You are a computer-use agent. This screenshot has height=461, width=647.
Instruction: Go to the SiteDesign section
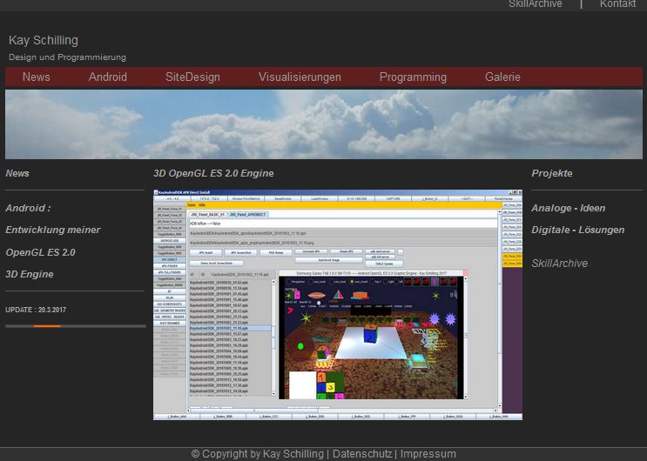click(192, 77)
